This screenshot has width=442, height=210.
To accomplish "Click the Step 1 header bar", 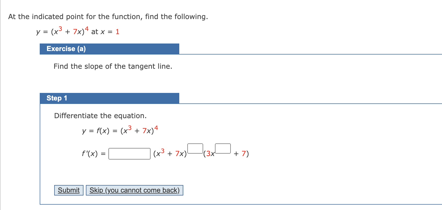I will [56, 98].
